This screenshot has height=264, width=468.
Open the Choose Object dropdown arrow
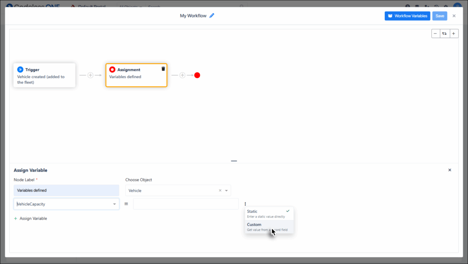(226, 190)
